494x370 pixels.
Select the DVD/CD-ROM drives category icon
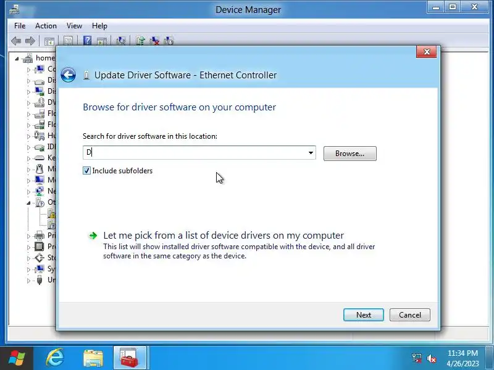tap(40, 102)
